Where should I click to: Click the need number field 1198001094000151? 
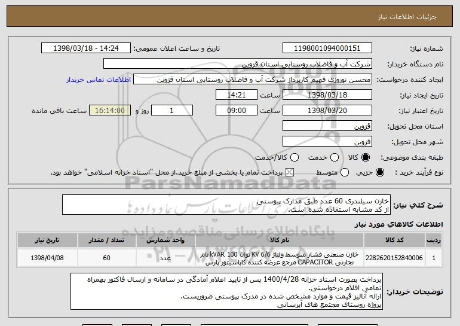pos(327,48)
